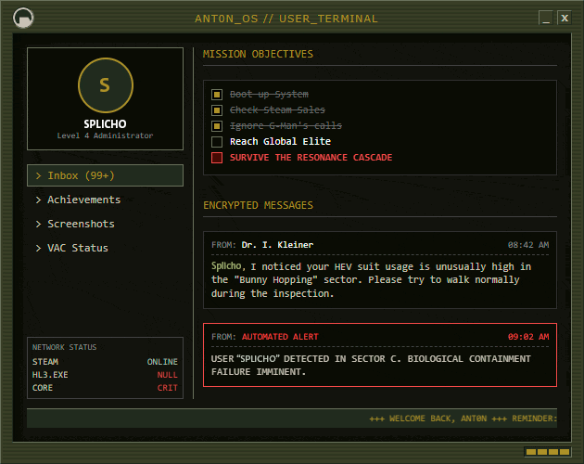Expand the Achievements chevron

(38, 200)
